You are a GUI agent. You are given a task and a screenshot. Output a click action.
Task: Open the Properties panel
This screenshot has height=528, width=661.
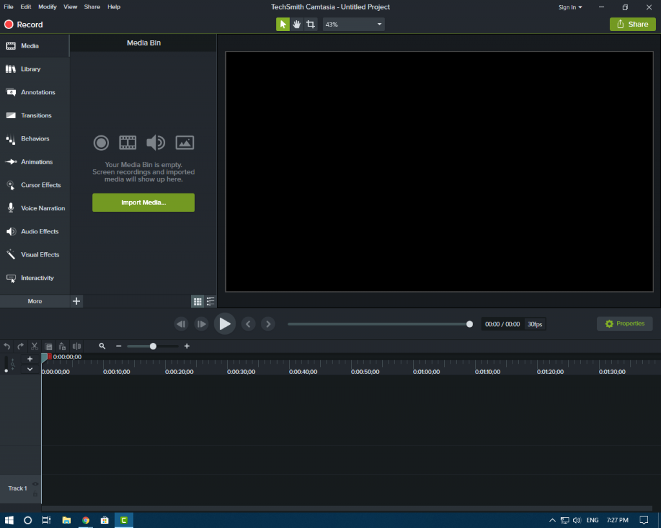pyautogui.click(x=624, y=324)
